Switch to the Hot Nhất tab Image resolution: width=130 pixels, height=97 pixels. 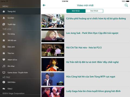point(94,11)
